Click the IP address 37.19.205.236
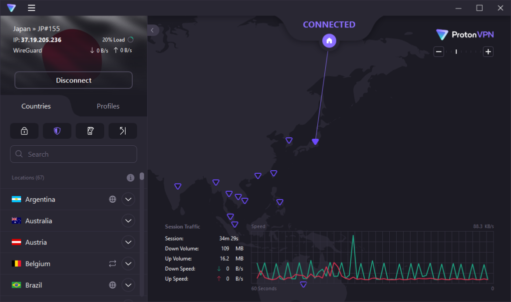 pos(41,40)
